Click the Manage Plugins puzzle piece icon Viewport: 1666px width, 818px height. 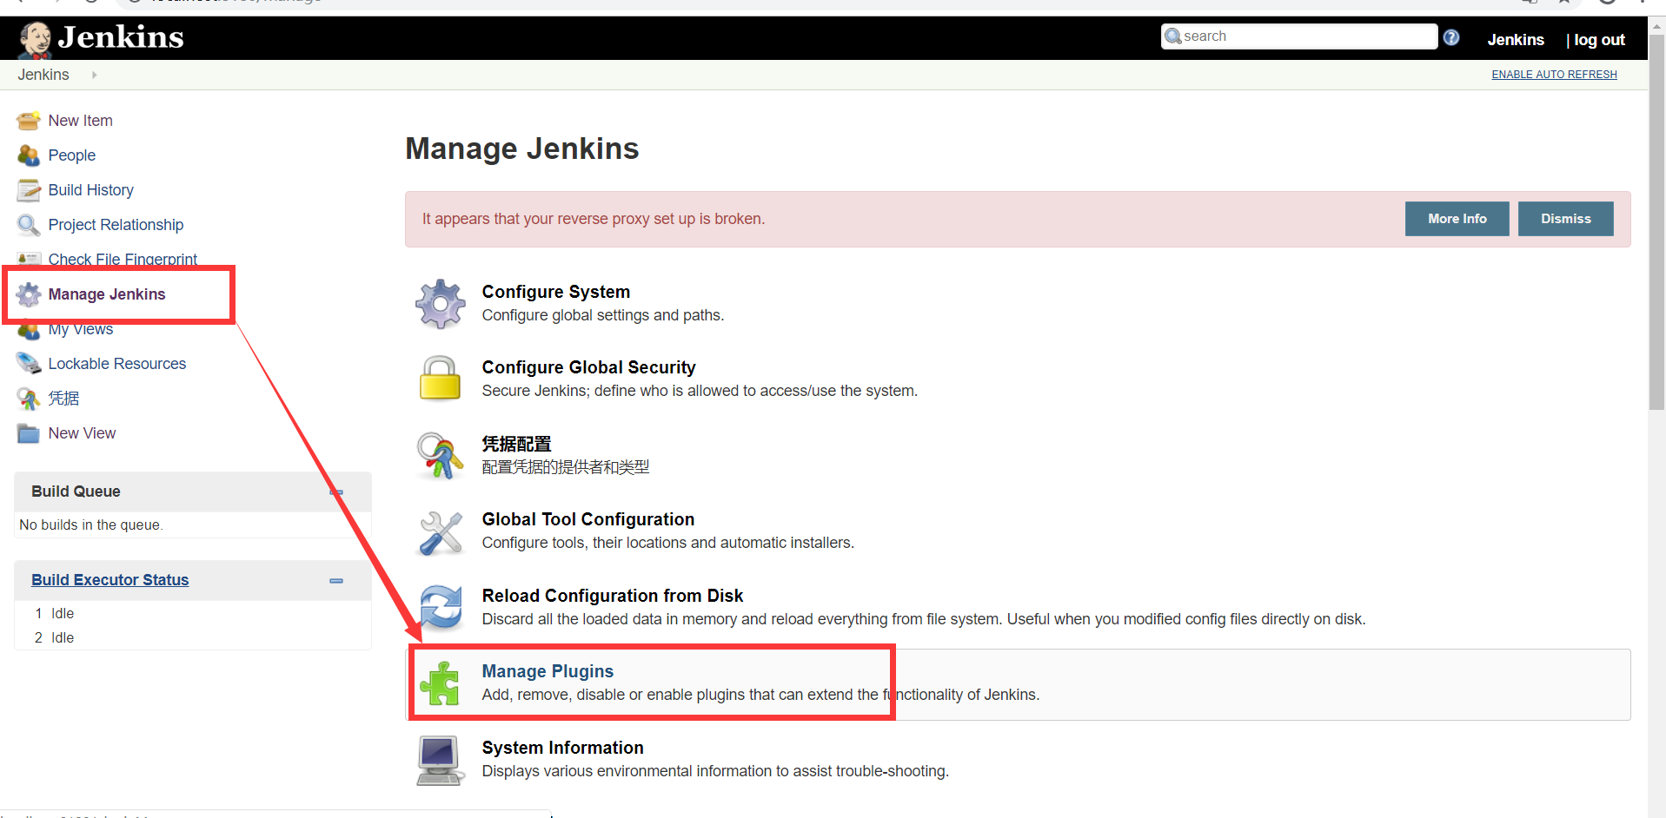coord(441,683)
